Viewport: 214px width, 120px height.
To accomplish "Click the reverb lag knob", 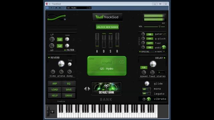I will coord(70,64).
